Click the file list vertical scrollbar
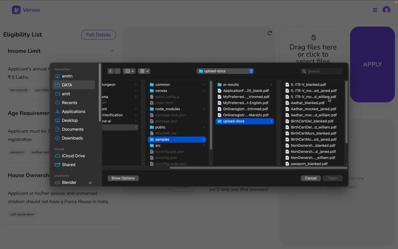 (x=346, y=112)
